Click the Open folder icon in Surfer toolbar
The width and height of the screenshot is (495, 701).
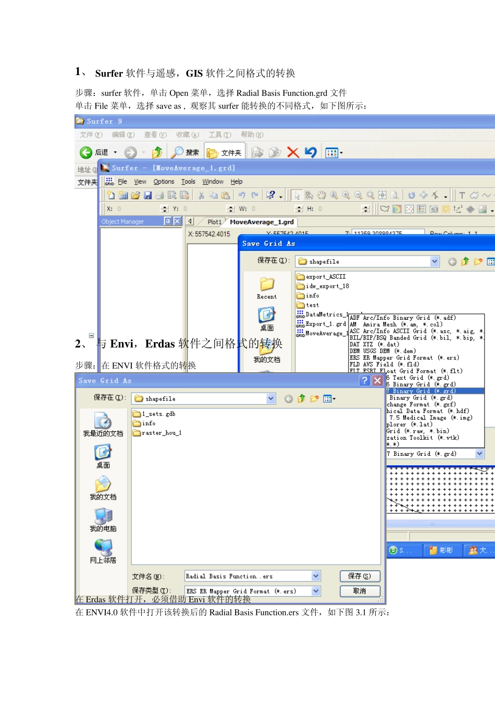135,195
